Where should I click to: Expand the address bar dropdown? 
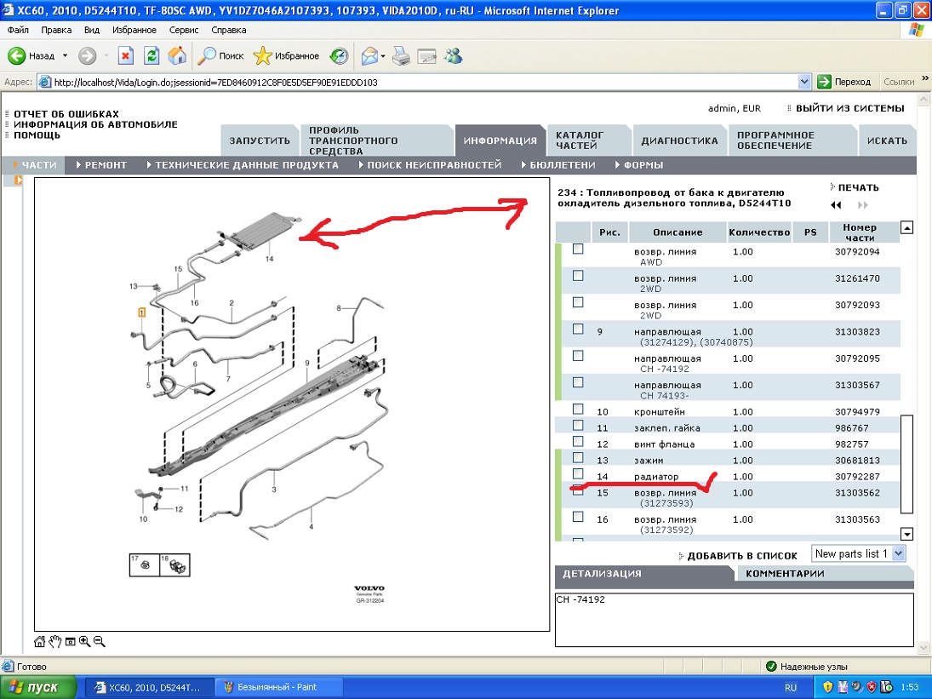[x=804, y=82]
